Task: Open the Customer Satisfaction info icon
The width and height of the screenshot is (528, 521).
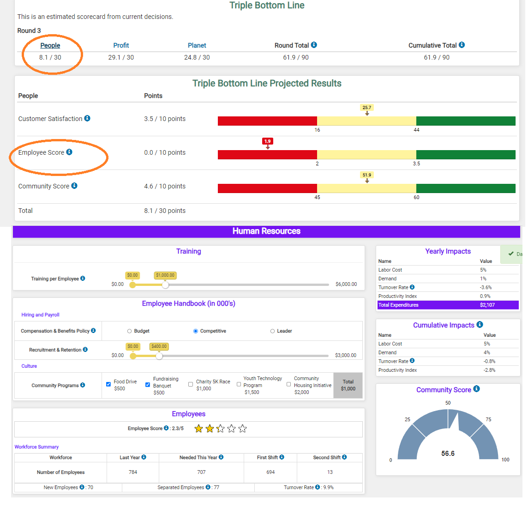Action: [x=87, y=118]
